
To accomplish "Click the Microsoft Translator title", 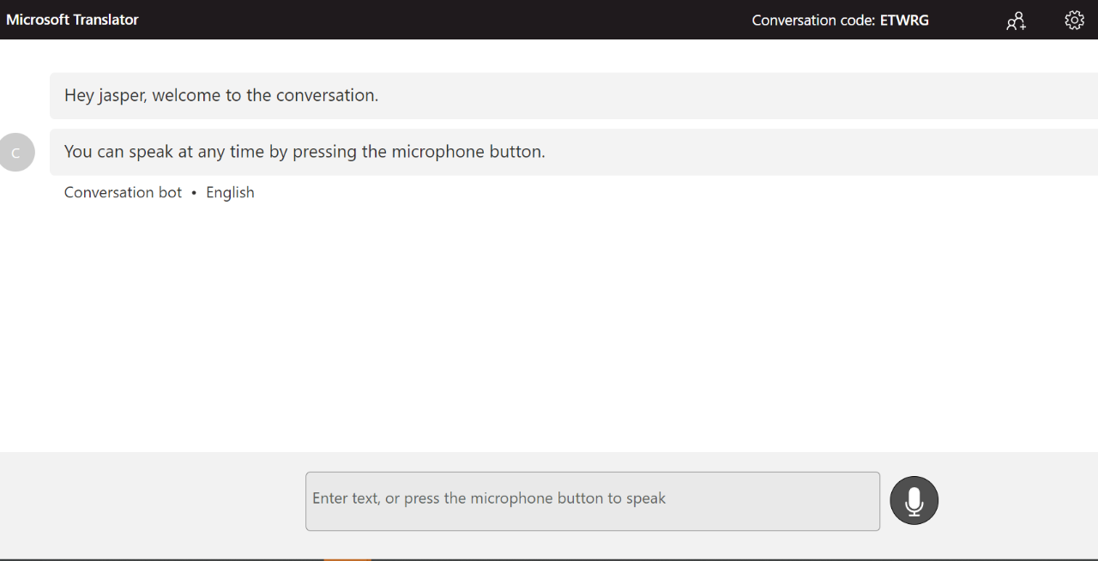I will tap(72, 20).
